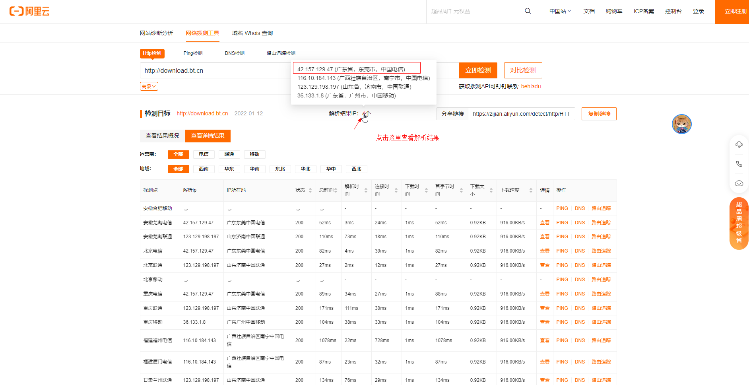Click PING for 北京电信 row

(x=562, y=251)
